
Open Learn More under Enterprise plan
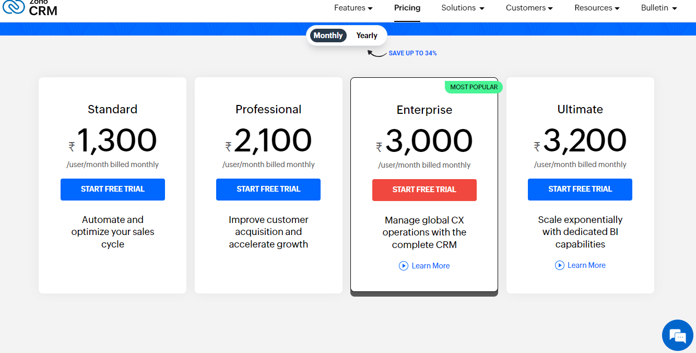(430, 266)
